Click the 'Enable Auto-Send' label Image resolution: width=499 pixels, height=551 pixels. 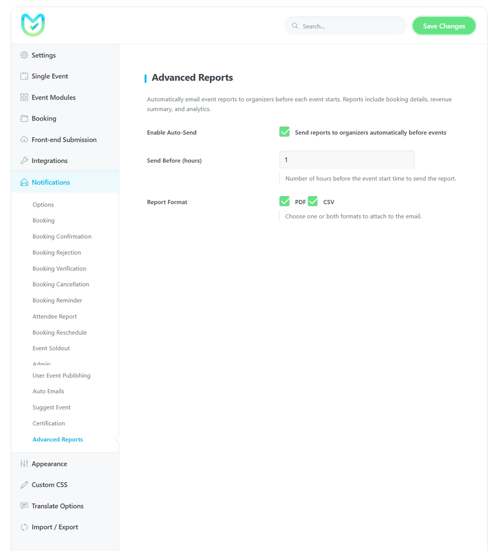172,132
